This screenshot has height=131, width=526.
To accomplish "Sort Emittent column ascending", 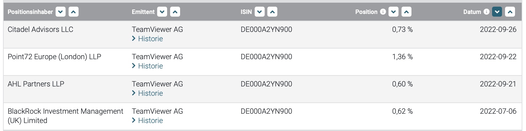I will 175,12.
